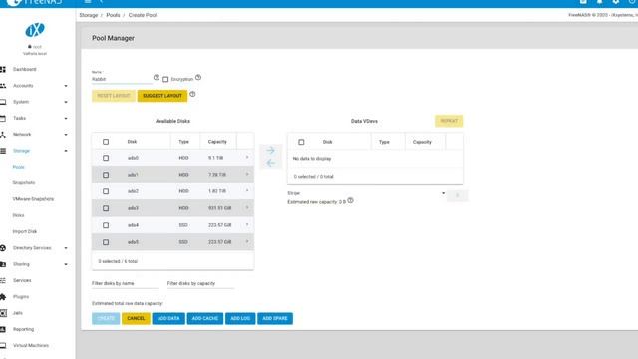Expand the Accounts sidebar section
638x359 pixels.
[x=66, y=86]
